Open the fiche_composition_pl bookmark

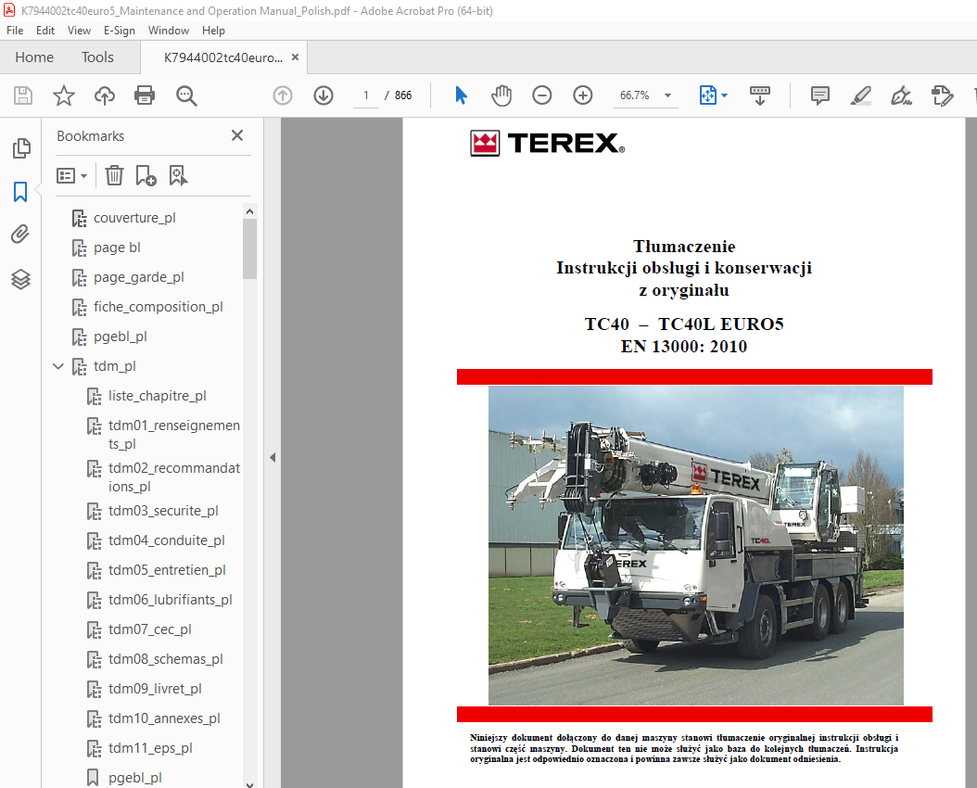tap(159, 307)
